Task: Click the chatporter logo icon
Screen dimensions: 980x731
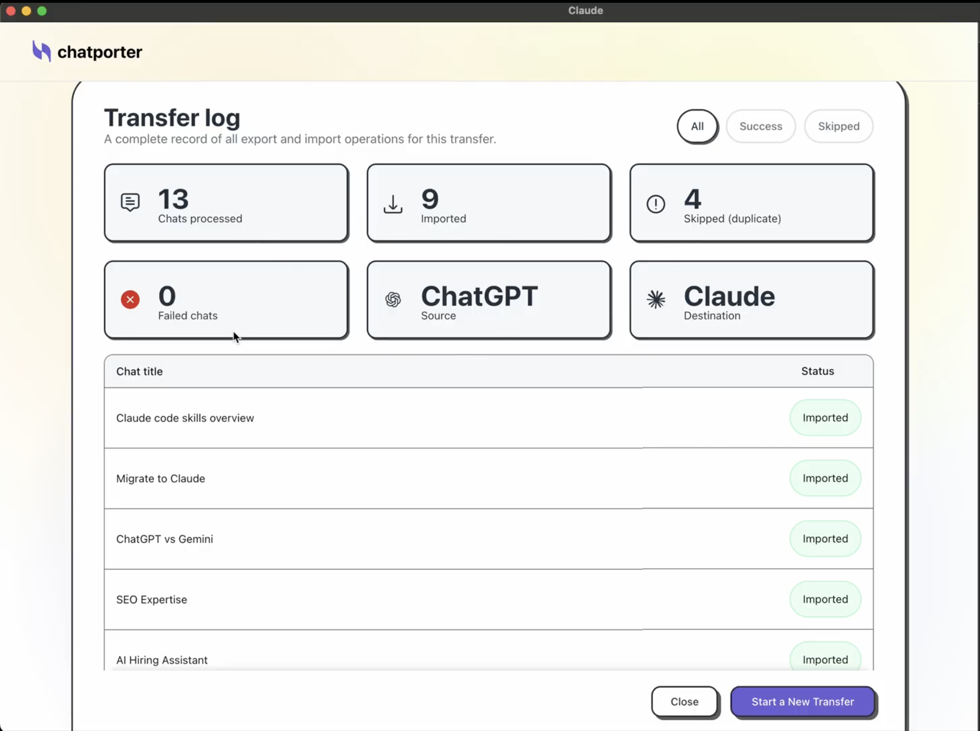Action: pyautogui.click(x=42, y=51)
